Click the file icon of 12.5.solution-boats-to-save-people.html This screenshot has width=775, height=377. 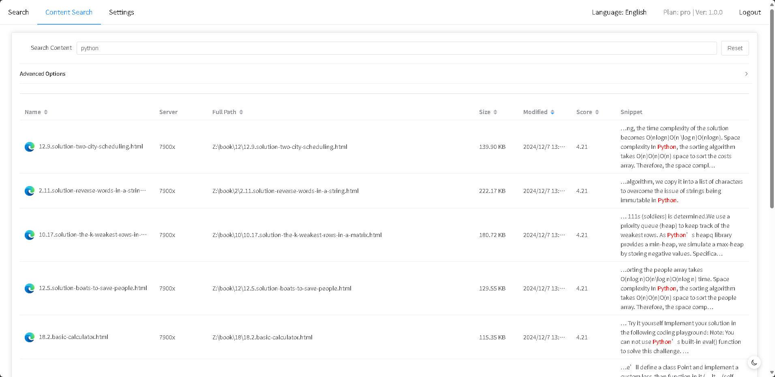pos(30,288)
